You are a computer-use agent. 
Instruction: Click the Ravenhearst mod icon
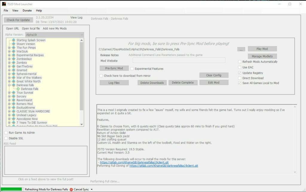click(x=14, y=100)
